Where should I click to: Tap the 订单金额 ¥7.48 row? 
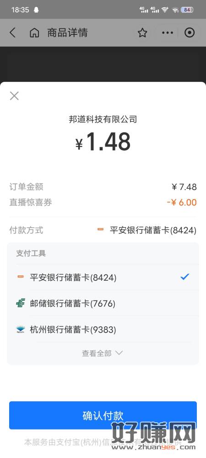[x=103, y=187]
